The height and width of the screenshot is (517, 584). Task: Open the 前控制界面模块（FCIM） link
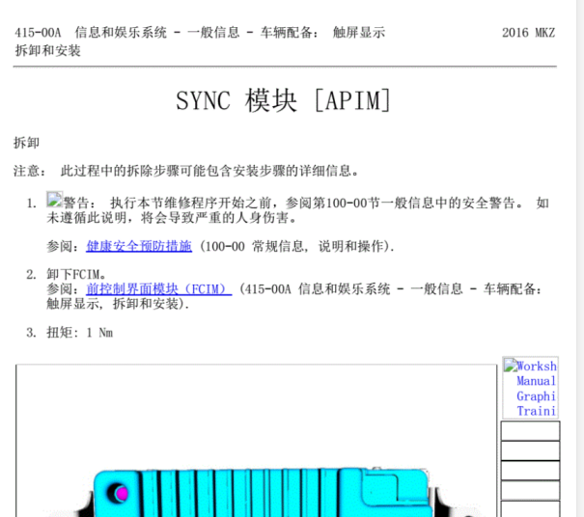[x=158, y=289]
